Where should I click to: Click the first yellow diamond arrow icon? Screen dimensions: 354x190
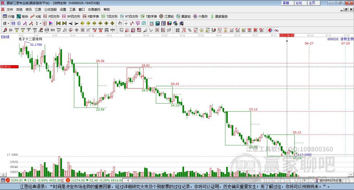pos(82,23)
